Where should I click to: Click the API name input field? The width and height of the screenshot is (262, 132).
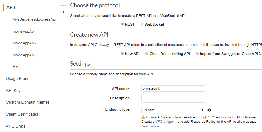(173, 88)
